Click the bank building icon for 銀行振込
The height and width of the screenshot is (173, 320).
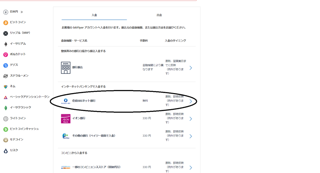click(x=66, y=68)
